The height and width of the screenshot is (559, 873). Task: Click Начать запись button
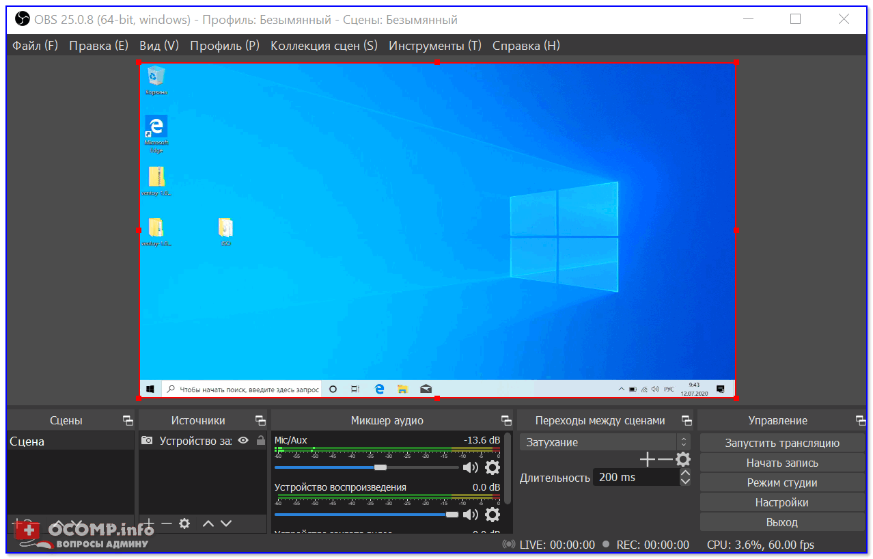click(781, 463)
